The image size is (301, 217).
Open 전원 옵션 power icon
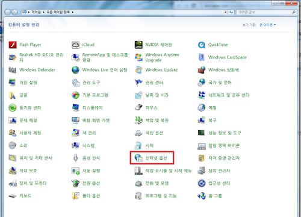tap(76, 183)
